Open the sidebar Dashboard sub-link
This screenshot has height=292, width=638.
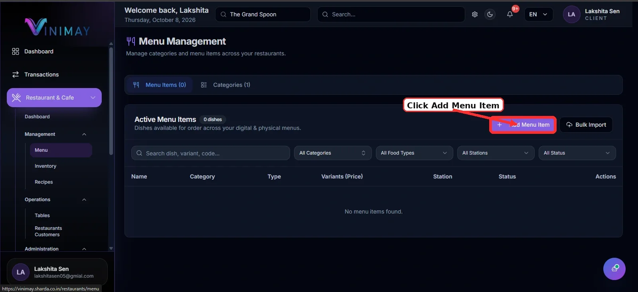tap(37, 117)
